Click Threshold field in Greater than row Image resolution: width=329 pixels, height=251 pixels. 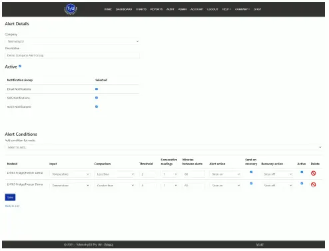tap(149, 186)
